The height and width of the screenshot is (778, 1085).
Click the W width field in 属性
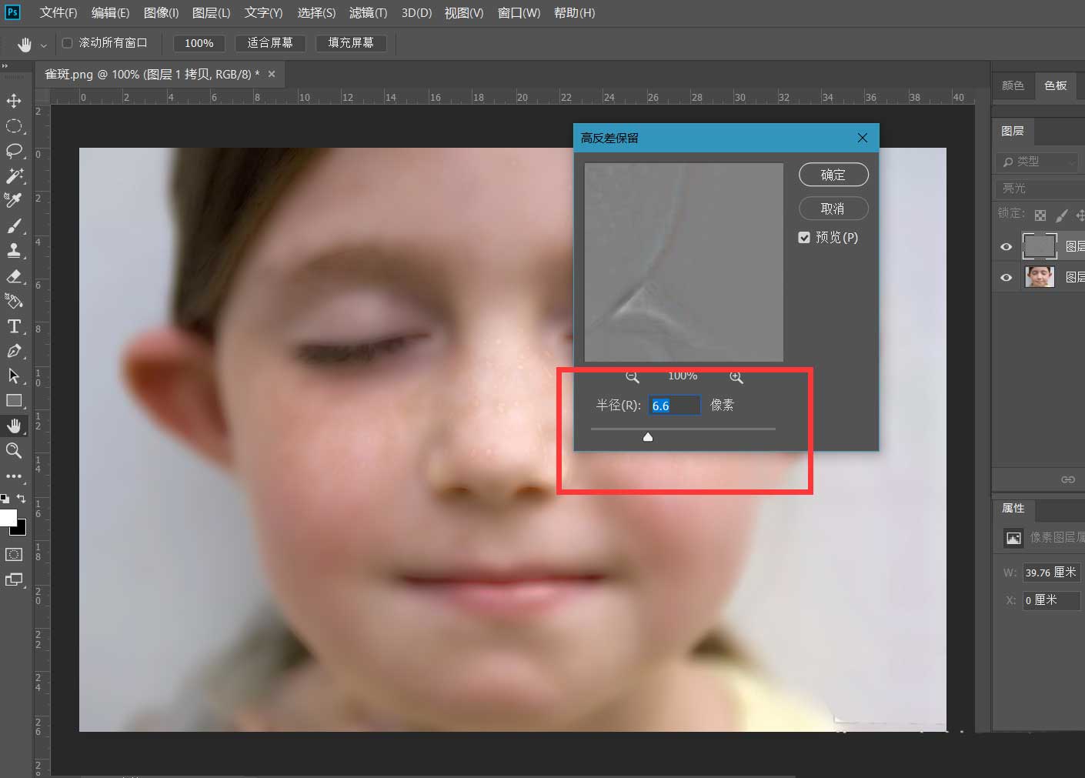click(x=1051, y=573)
